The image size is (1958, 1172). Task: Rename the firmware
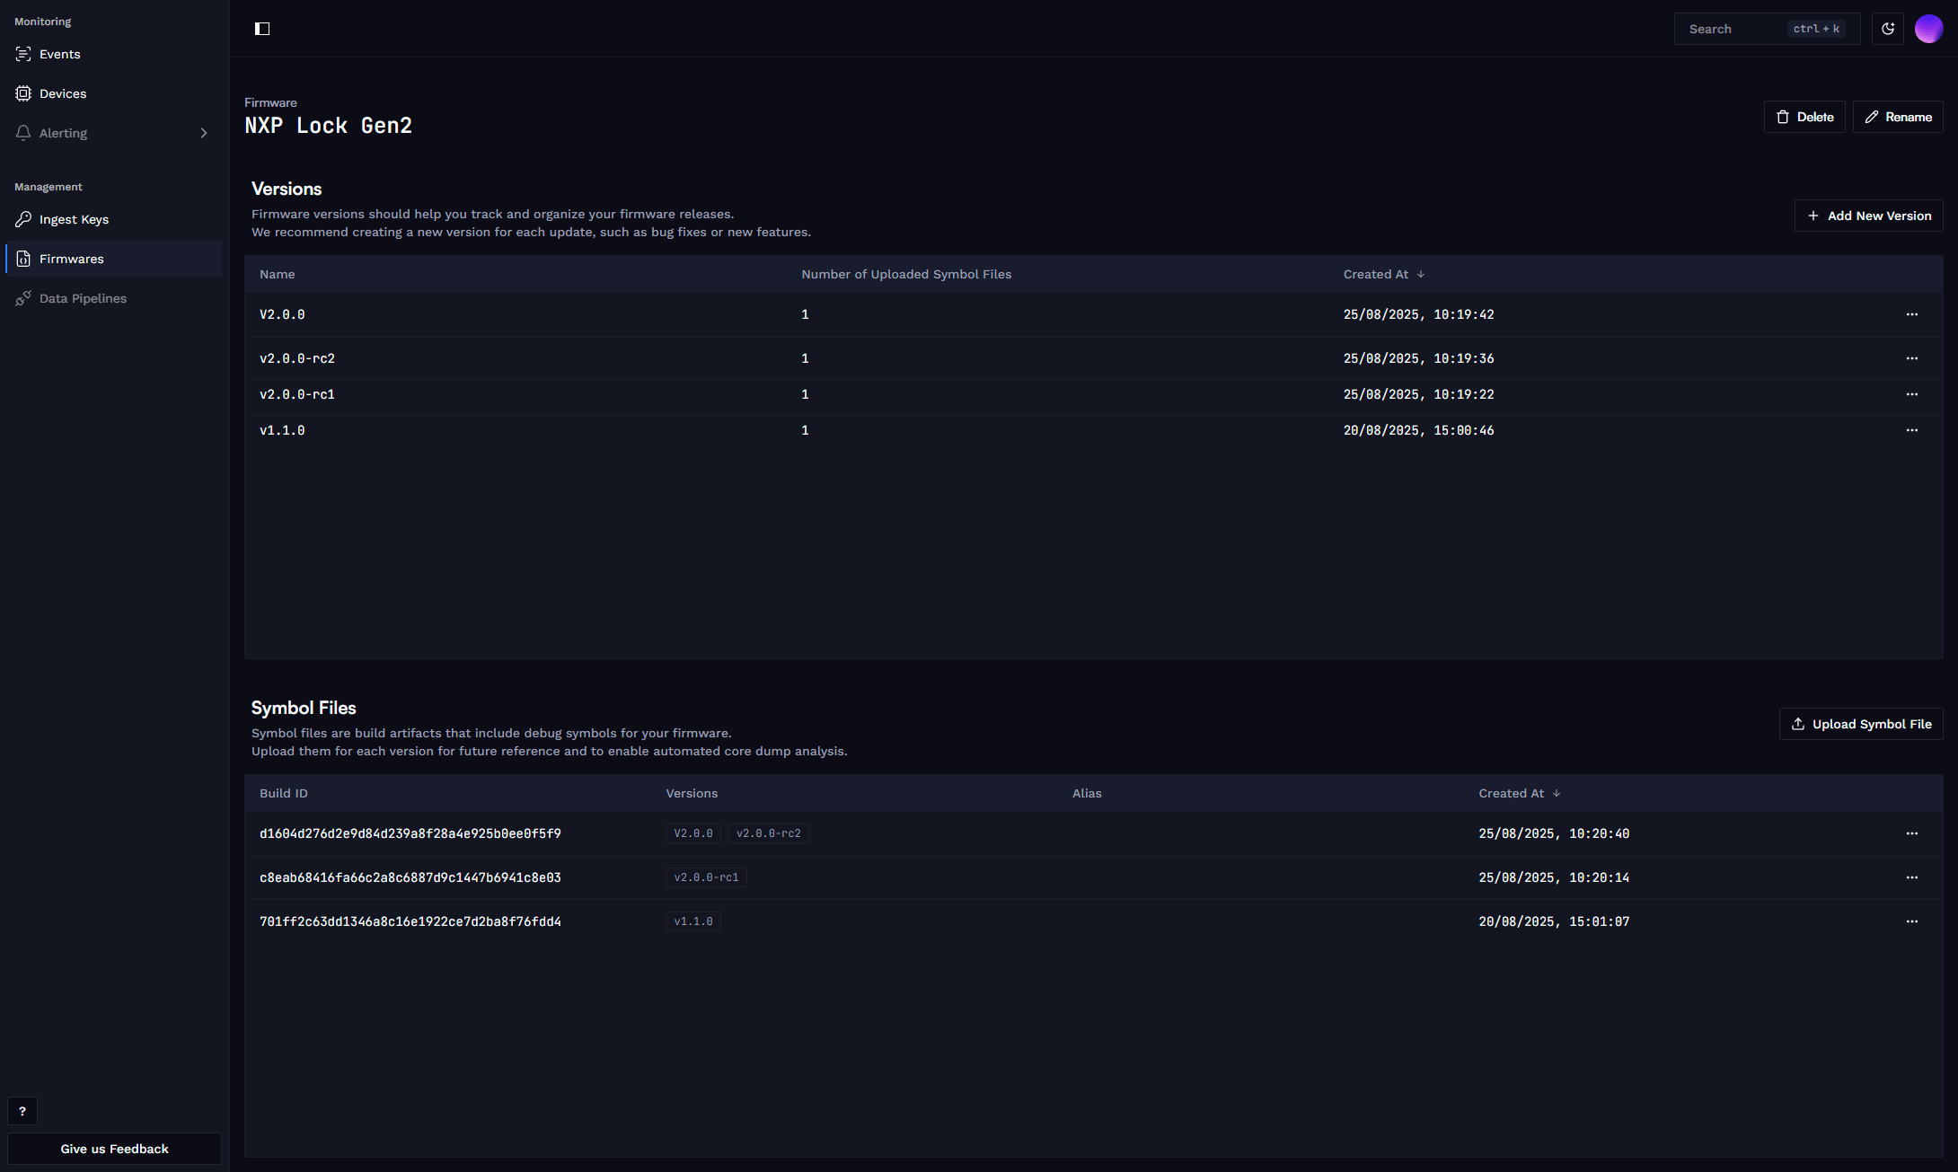coord(1898,117)
